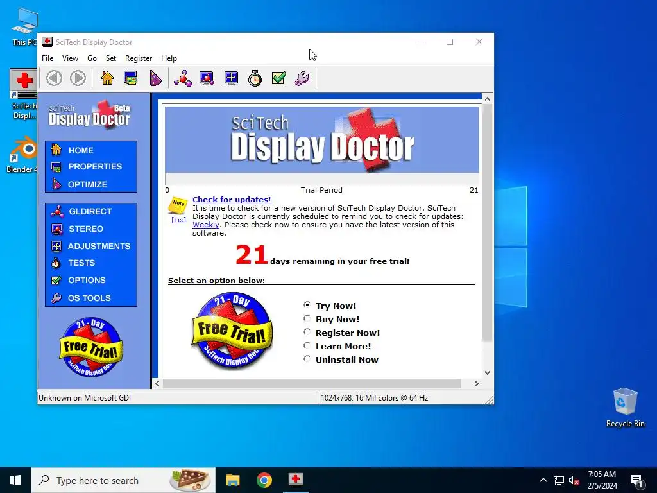Go to Home via toolbar house icon
657x493 pixels.
(107, 78)
